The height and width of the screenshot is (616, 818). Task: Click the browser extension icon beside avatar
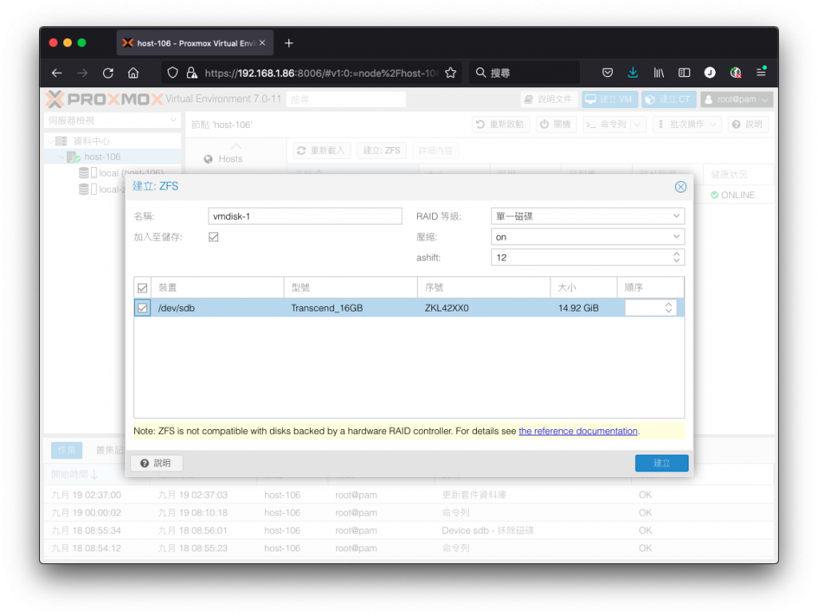pos(736,73)
